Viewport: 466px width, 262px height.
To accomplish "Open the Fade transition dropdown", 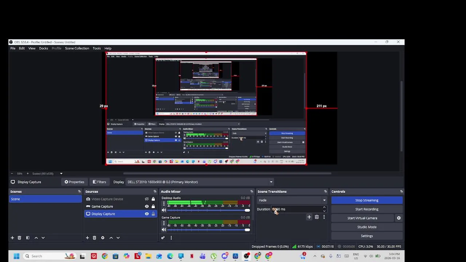I will pyautogui.click(x=292, y=200).
